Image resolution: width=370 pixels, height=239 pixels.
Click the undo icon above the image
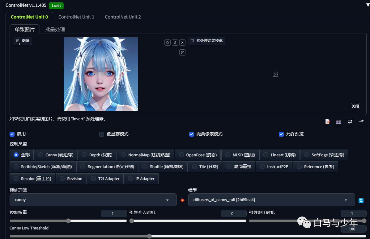coord(167,43)
